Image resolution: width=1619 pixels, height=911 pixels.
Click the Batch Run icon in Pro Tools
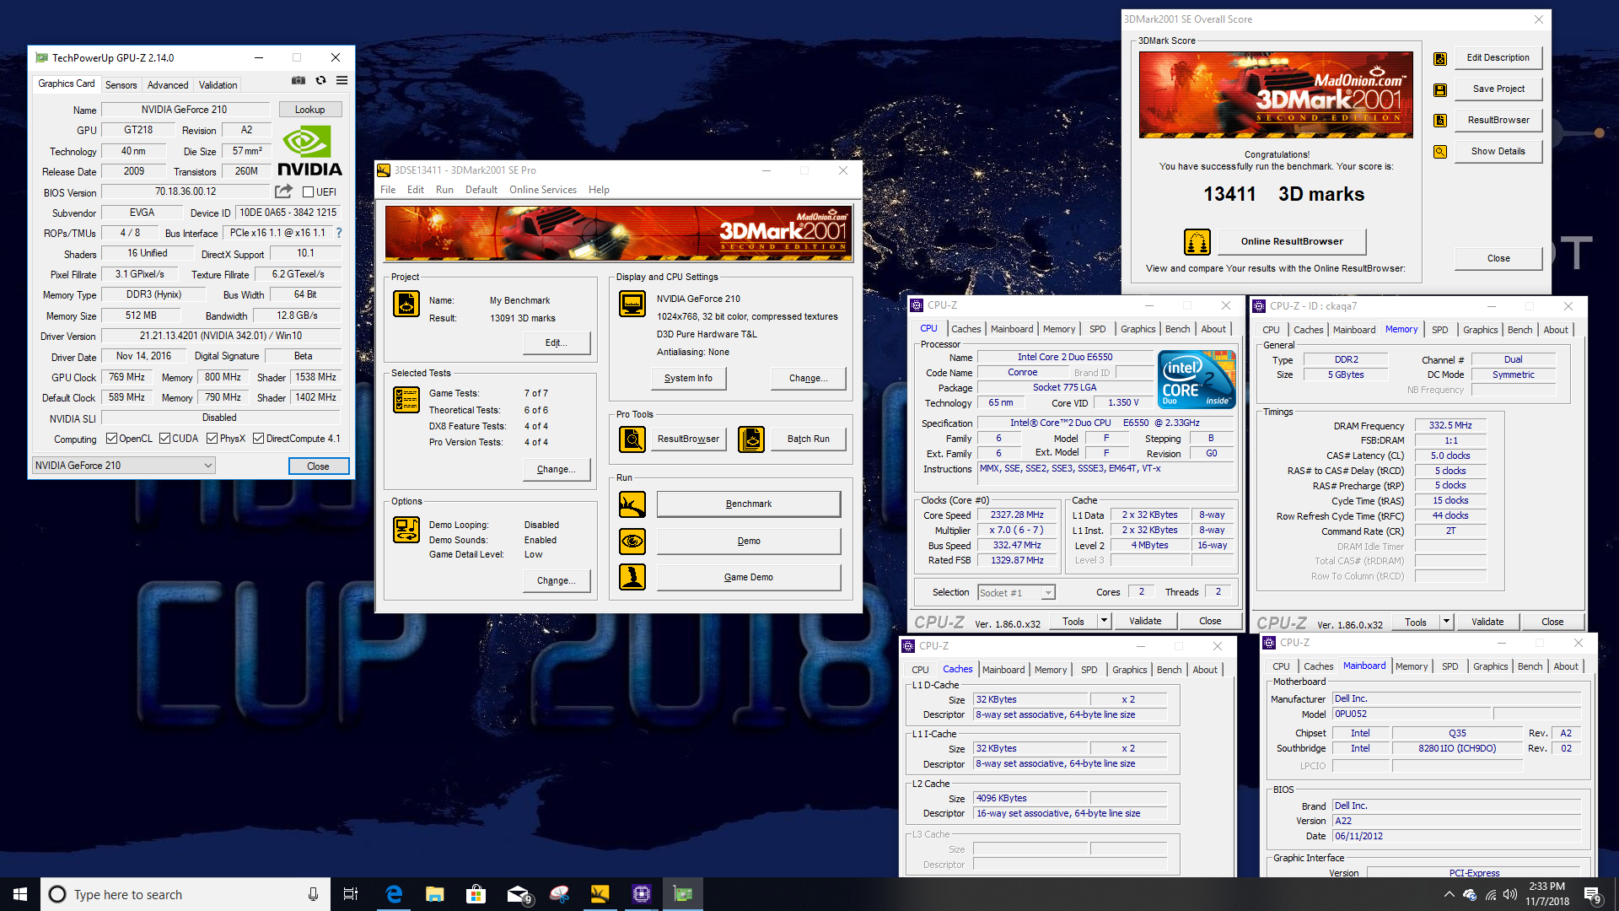coord(751,439)
